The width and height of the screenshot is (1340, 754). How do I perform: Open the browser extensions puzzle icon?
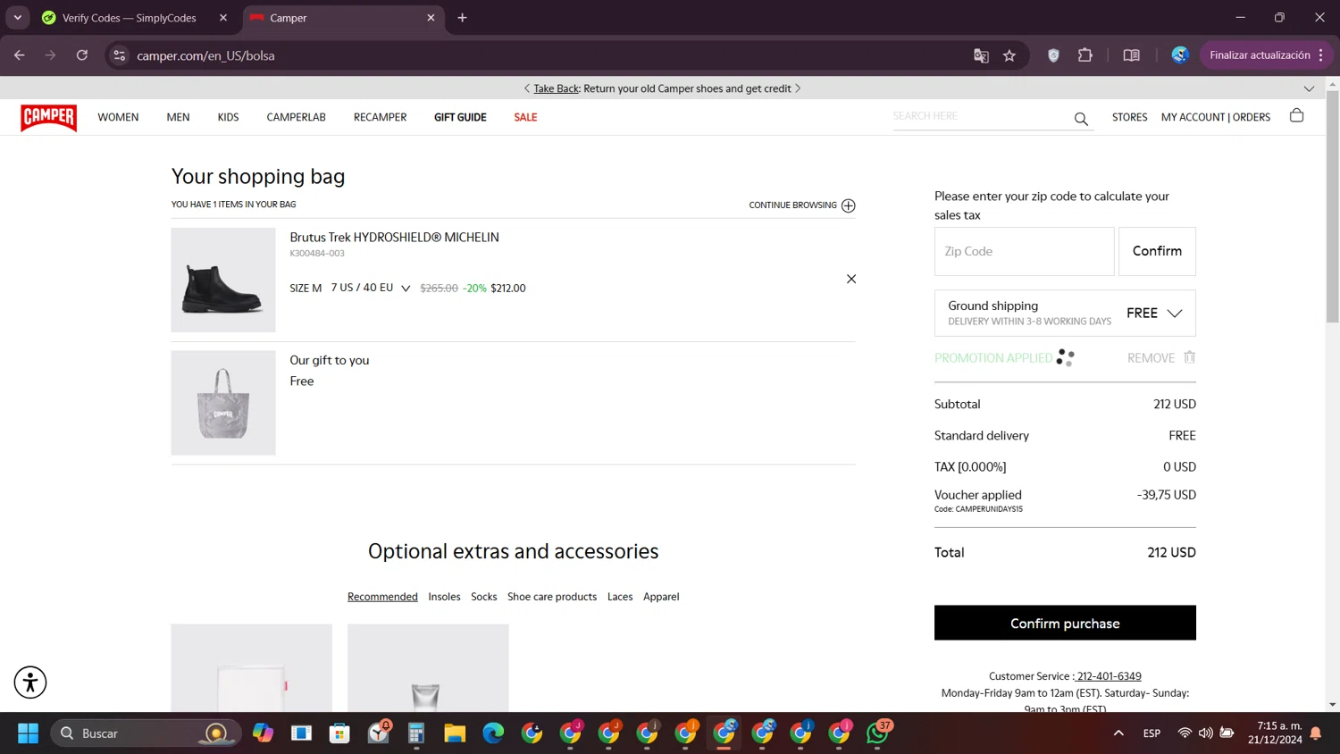click(x=1085, y=55)
